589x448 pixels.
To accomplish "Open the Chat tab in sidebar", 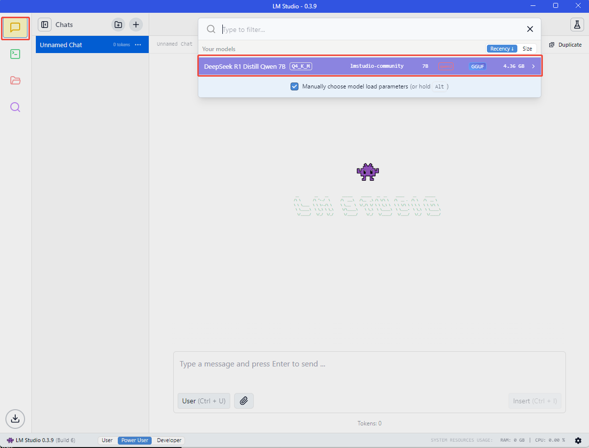I will click(x=15, y=28).
